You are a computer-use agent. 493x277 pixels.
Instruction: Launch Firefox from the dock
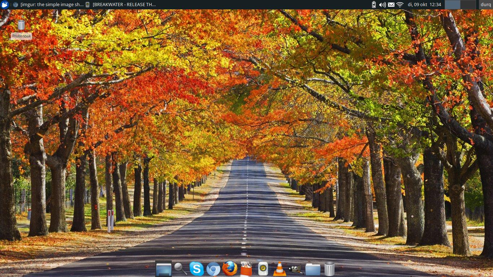(x=230, y=269)
